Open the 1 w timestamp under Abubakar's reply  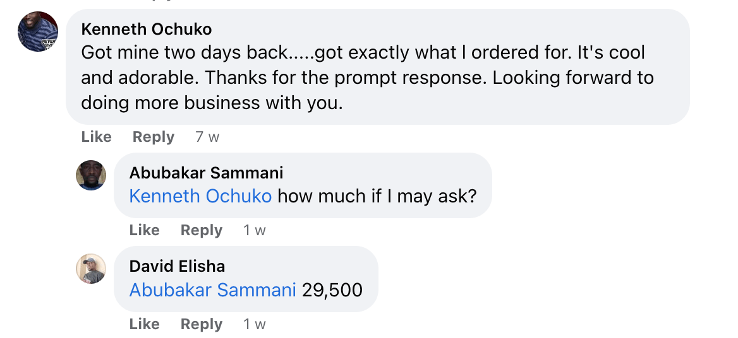(x=255, y=230)
